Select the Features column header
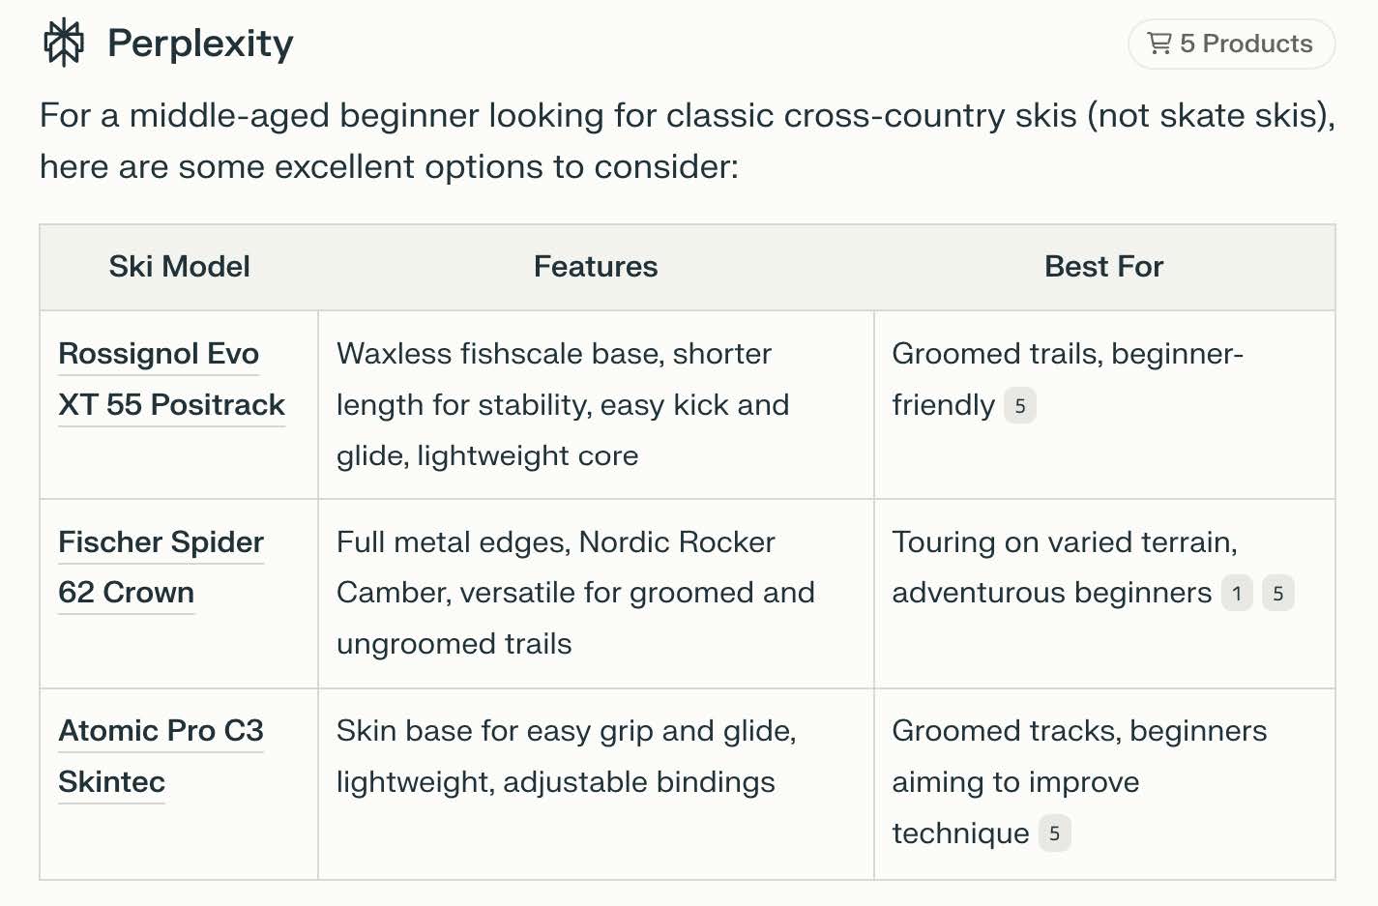This screenshot has height=906, width=1378. click(596, 267)
